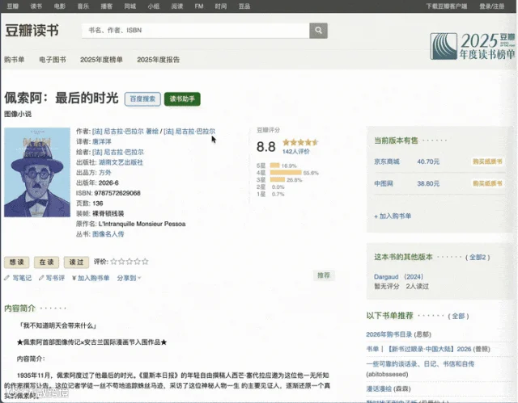Open translator 唐洋洋 link
This screenshot has height=403, width=518.
click(x=102, y=141)
